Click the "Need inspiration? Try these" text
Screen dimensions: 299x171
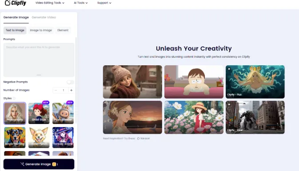(x=119, y=139)
